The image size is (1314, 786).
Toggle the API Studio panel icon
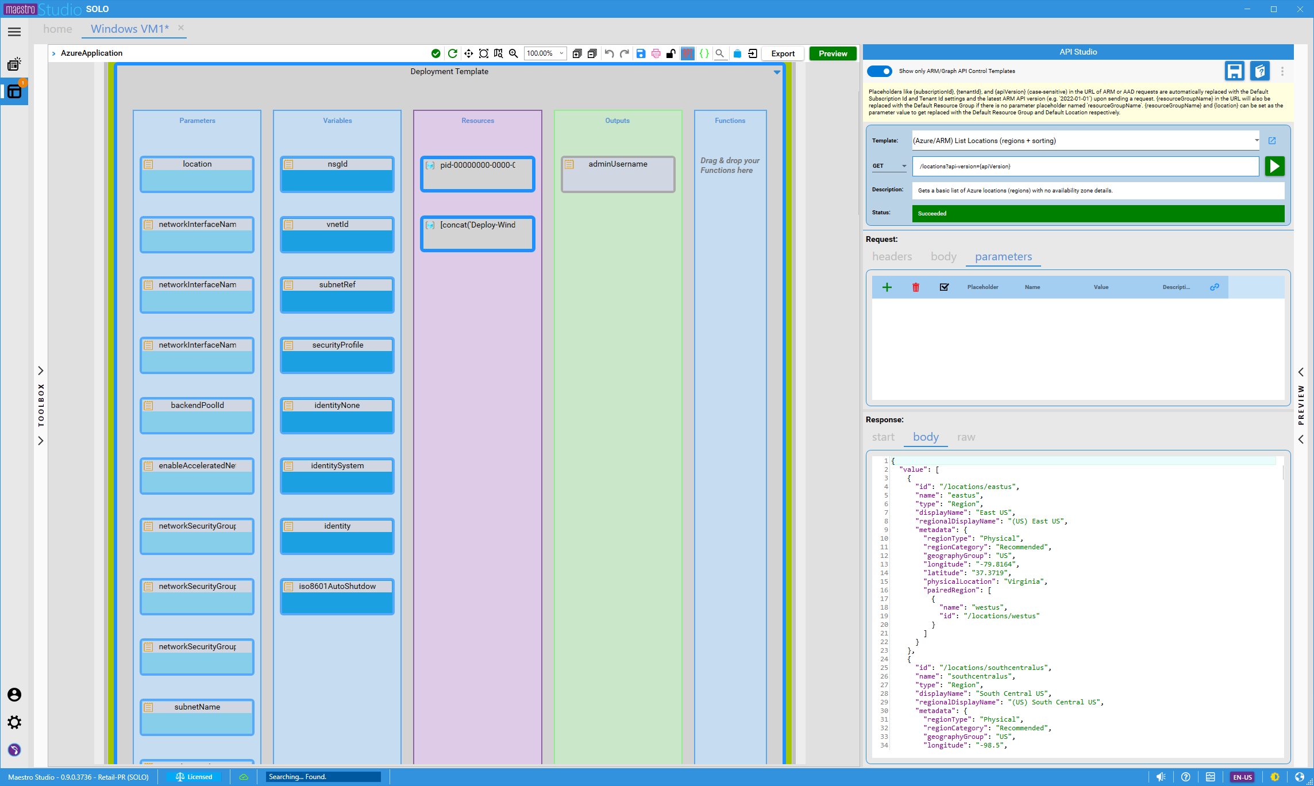[688, 53]
